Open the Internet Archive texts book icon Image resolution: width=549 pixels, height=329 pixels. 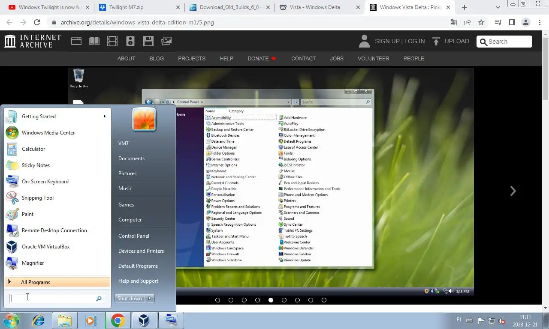coord(94,41)
